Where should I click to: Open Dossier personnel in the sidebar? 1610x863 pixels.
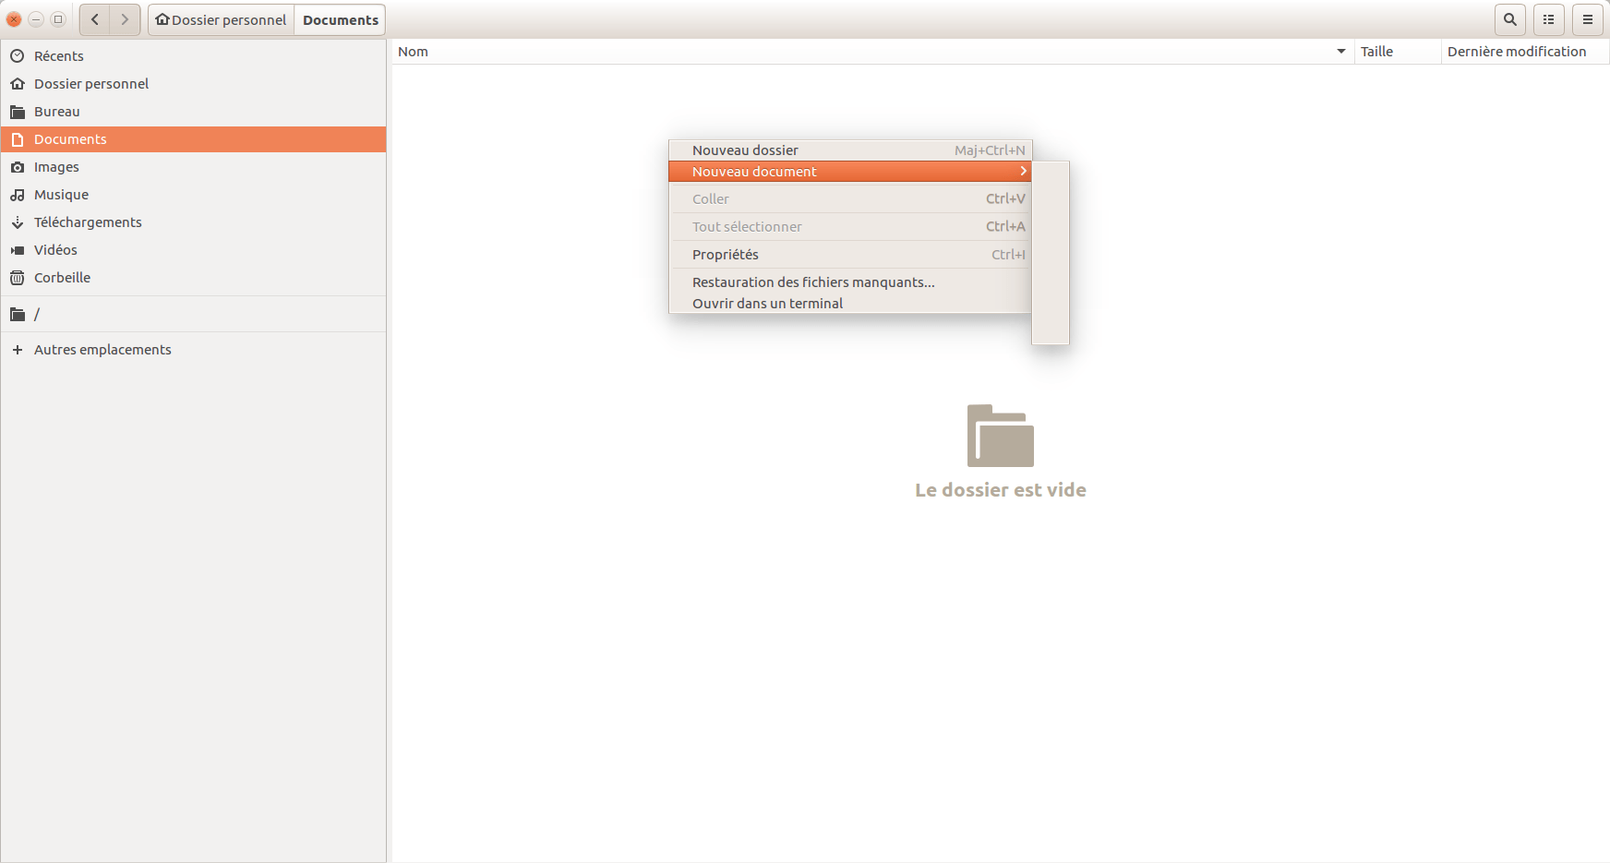click(193, 84)
